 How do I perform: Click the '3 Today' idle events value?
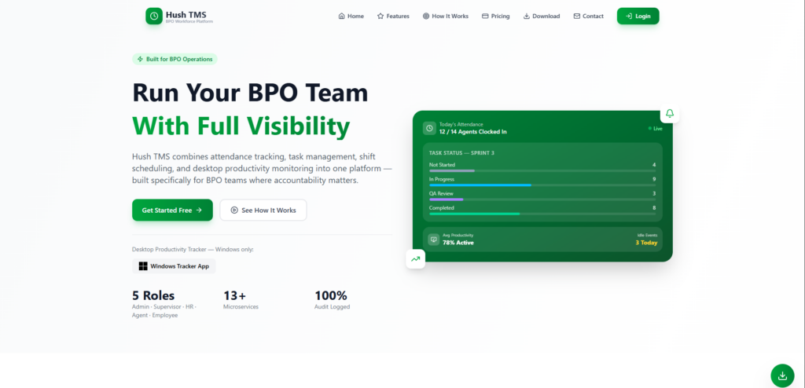(646, 243)
